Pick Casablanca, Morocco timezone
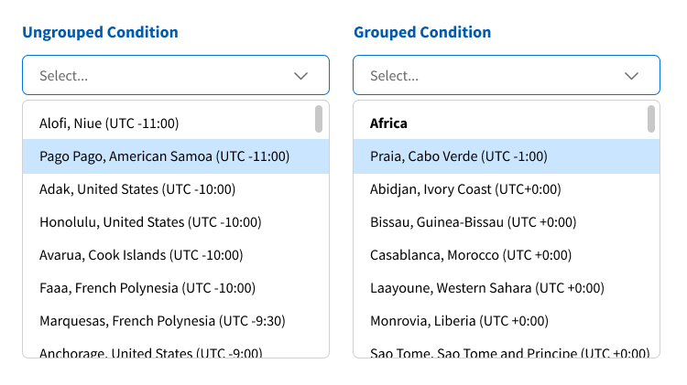This screenshot has height=385, width=687. (471, 255)
